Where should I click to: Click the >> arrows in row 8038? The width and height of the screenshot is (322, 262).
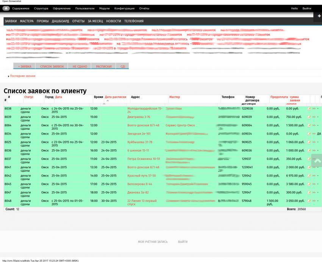coord(314,109)
